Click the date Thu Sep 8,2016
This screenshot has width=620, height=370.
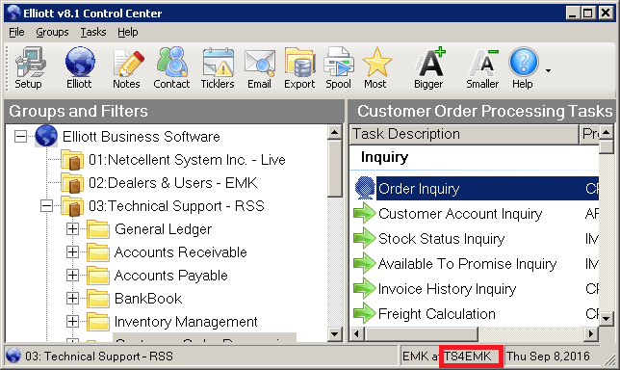(x=548, y=357)
